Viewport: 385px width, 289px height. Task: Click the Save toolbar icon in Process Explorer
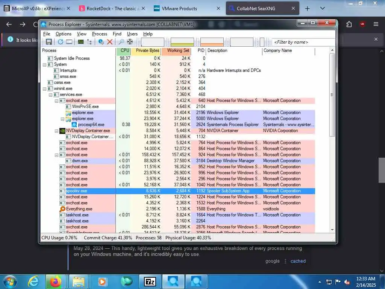[x=49, y=42]
